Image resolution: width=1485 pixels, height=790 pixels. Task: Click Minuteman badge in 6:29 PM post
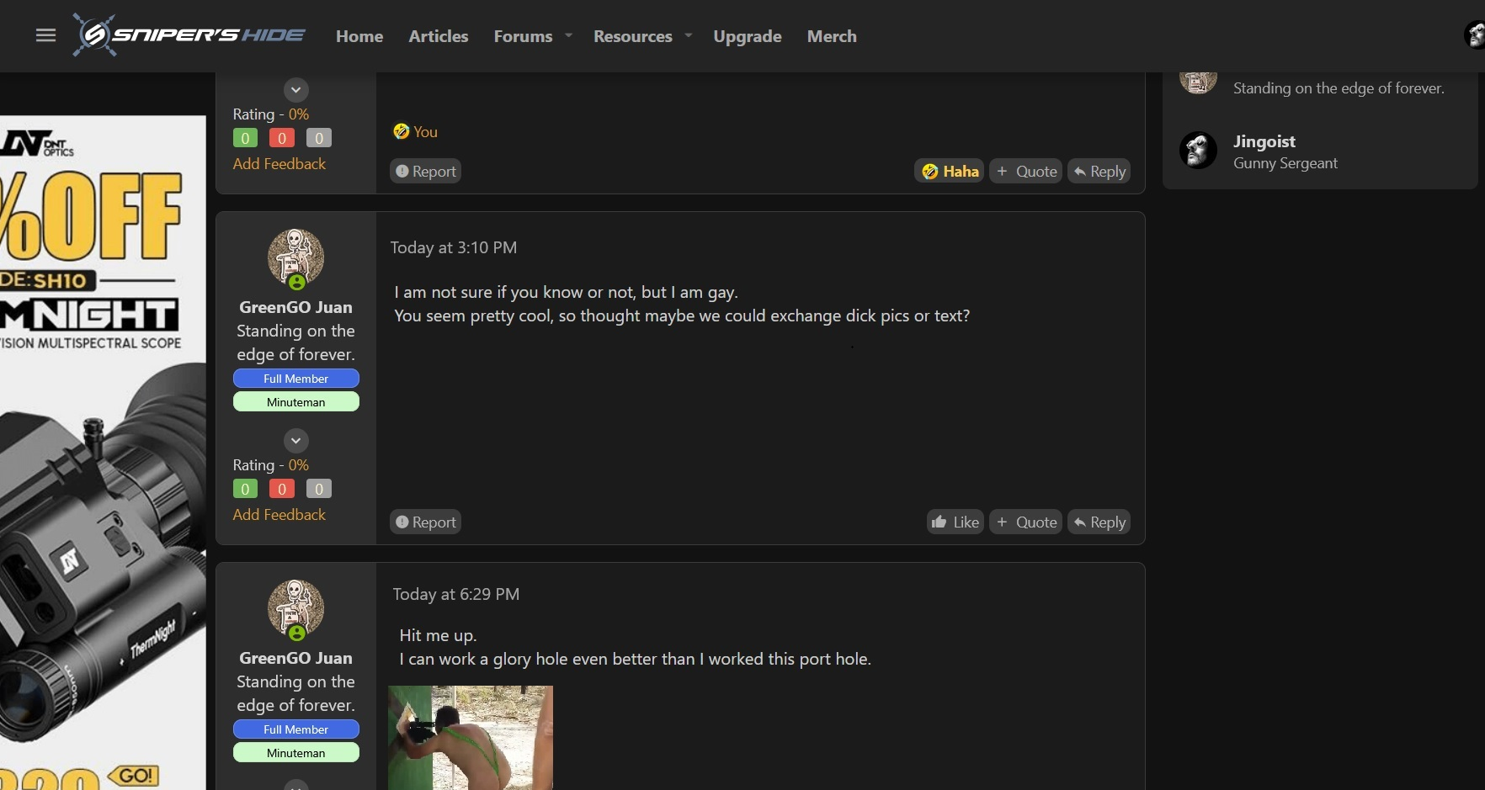[295, 753]
